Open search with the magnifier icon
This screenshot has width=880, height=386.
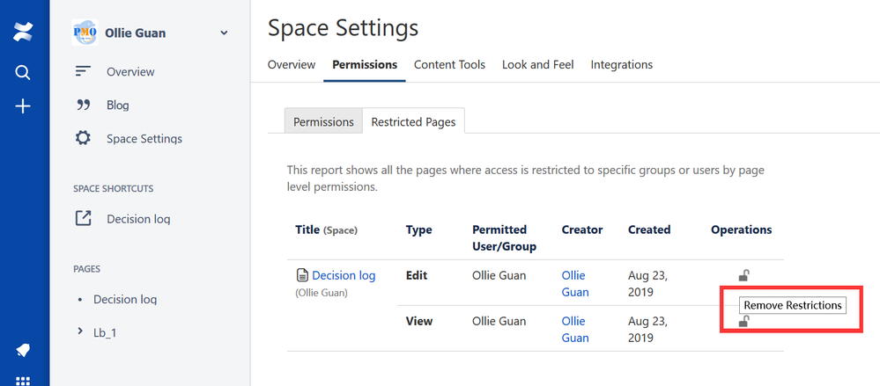coord(24,72)
